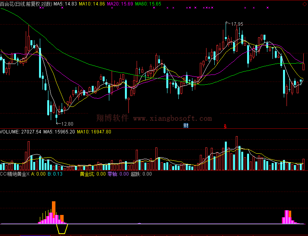
Task: Click the 零轴: 0.00 label
Action: tap(118, 174)
